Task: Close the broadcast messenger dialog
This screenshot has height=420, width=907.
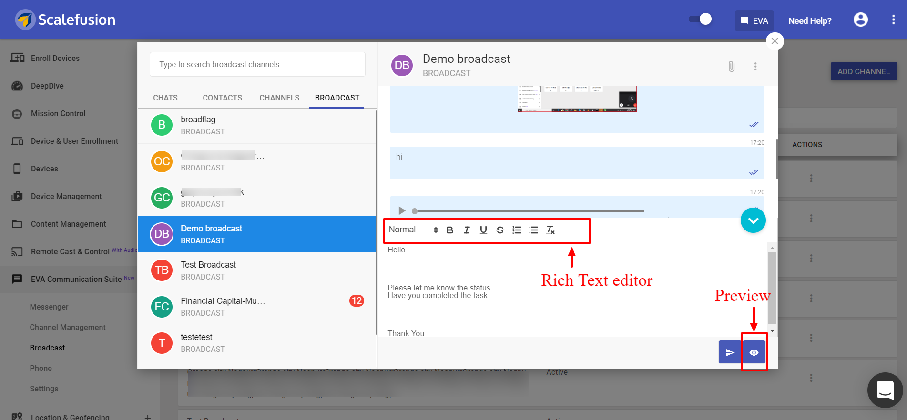Action: point(775,41)
